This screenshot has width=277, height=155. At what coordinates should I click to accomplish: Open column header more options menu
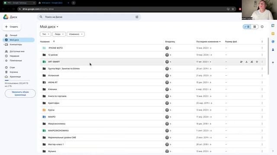(262, 42)
